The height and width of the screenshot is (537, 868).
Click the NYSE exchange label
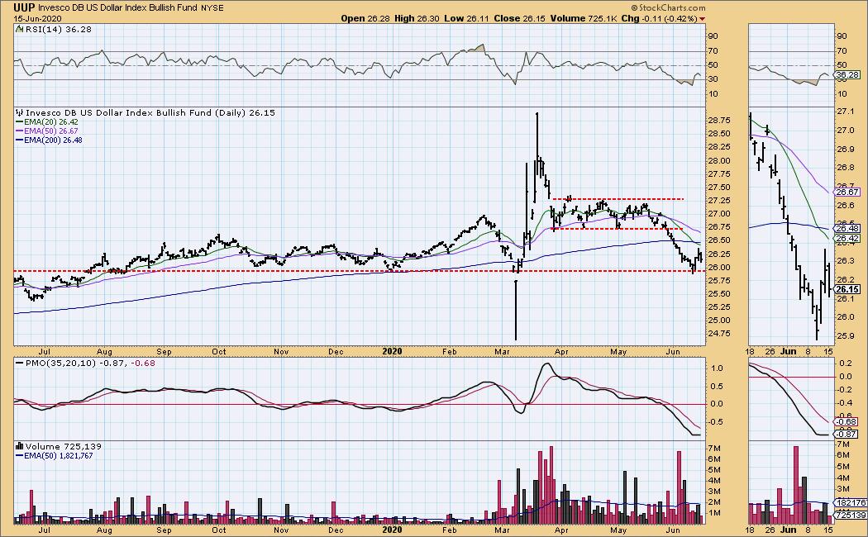click(212, 8)
